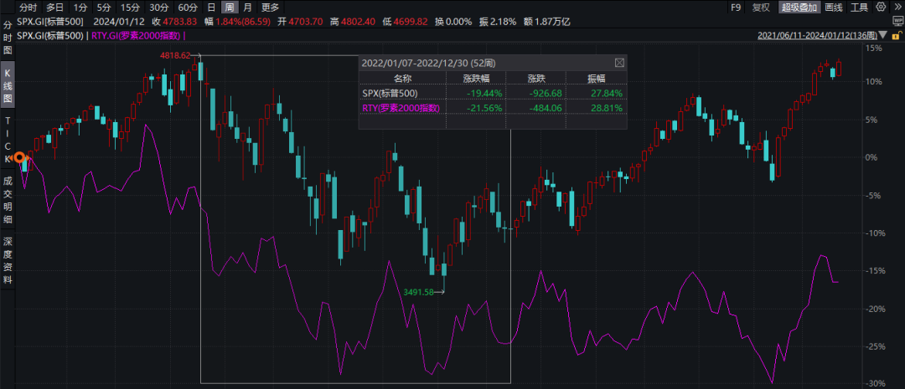Click the RTY.GI 罗素2000指数 overlay label
905x389 pixels.
tap(137, 35)
